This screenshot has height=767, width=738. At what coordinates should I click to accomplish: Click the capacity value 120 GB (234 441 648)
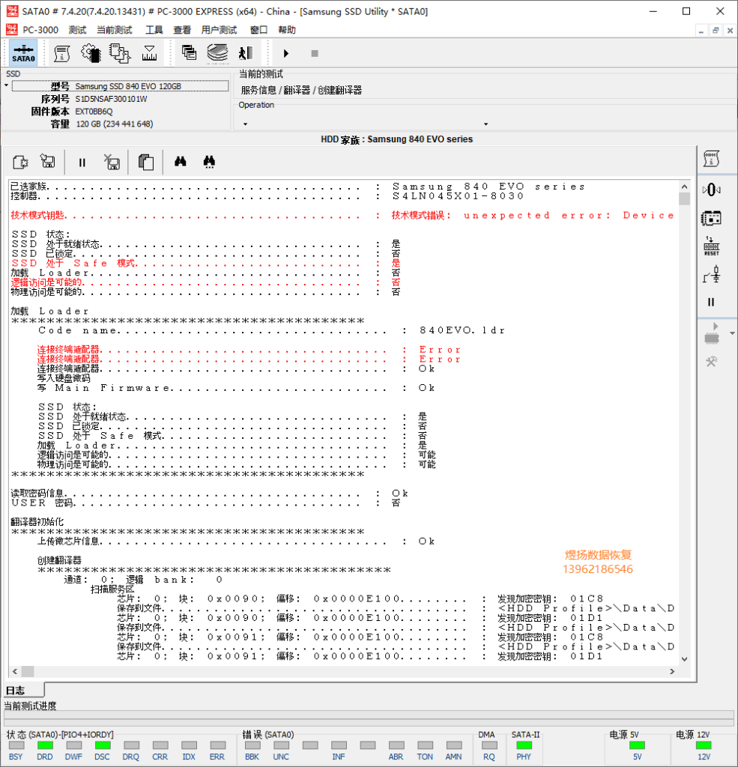[115, 124]
